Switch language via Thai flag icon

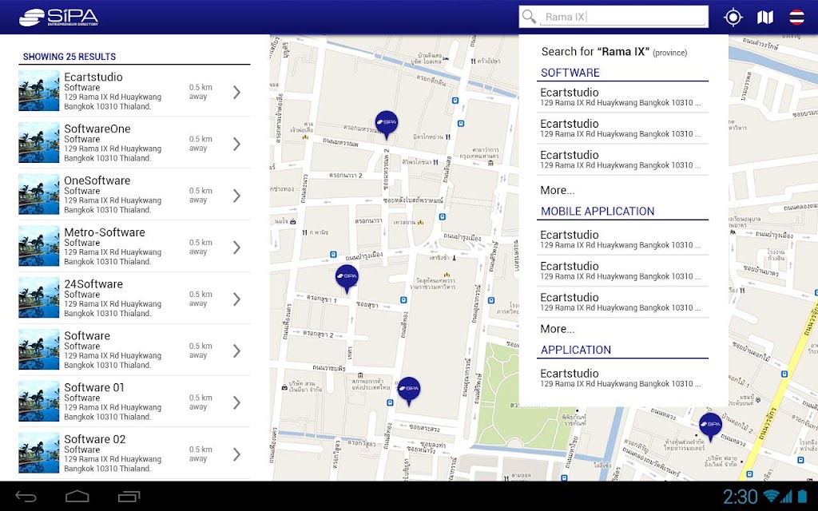(x=796, y=18)
